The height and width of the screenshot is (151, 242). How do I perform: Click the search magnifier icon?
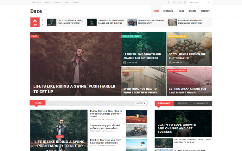click(209, 3)
